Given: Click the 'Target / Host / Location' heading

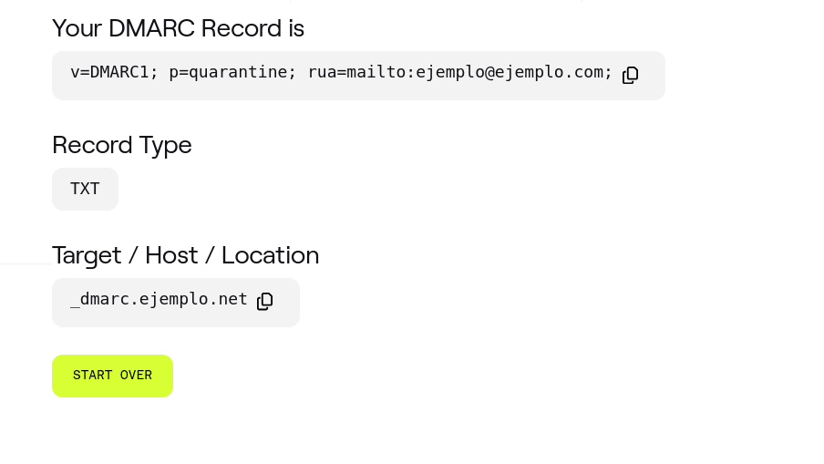Looking at the screenshot, I should (x=185, y=255).
